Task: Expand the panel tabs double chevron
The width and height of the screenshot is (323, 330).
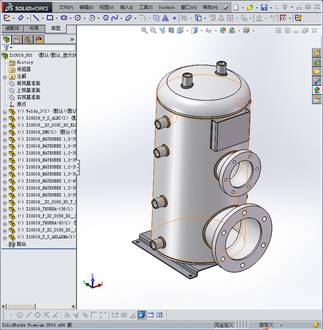Action: (72, 39)
